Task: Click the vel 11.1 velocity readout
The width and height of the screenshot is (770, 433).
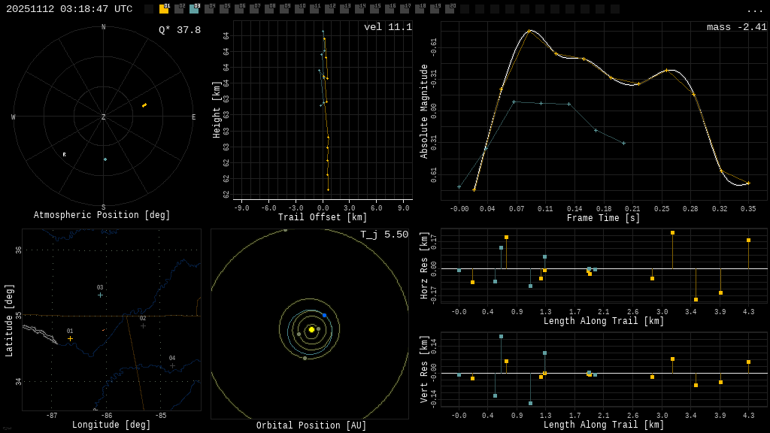Action: (387, 28)
